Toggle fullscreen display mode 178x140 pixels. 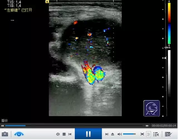[x=142, y=134]
